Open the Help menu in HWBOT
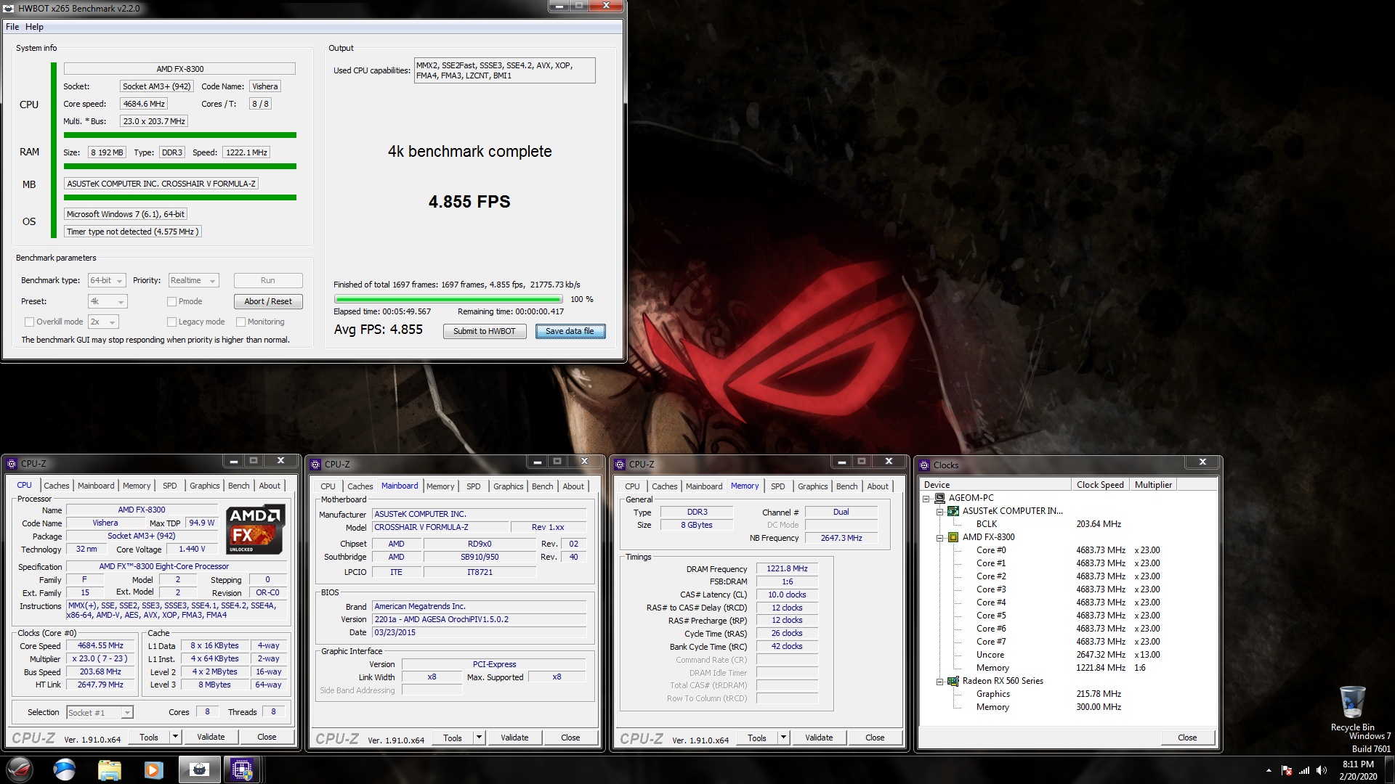Image resolution: width=1395 pixels, height=784 pixels. (x=34, y=27)
